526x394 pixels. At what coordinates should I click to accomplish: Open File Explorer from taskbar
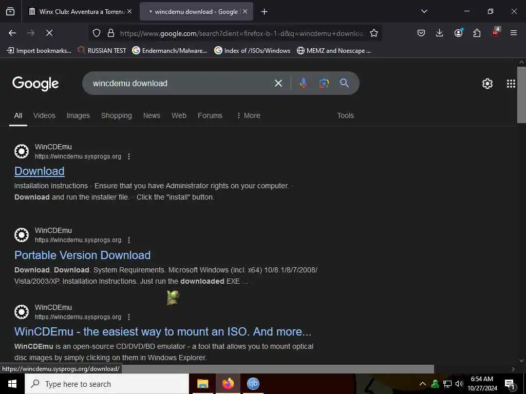point(202,384)
